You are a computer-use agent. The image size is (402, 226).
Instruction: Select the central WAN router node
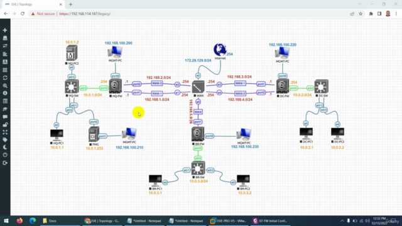198,87
